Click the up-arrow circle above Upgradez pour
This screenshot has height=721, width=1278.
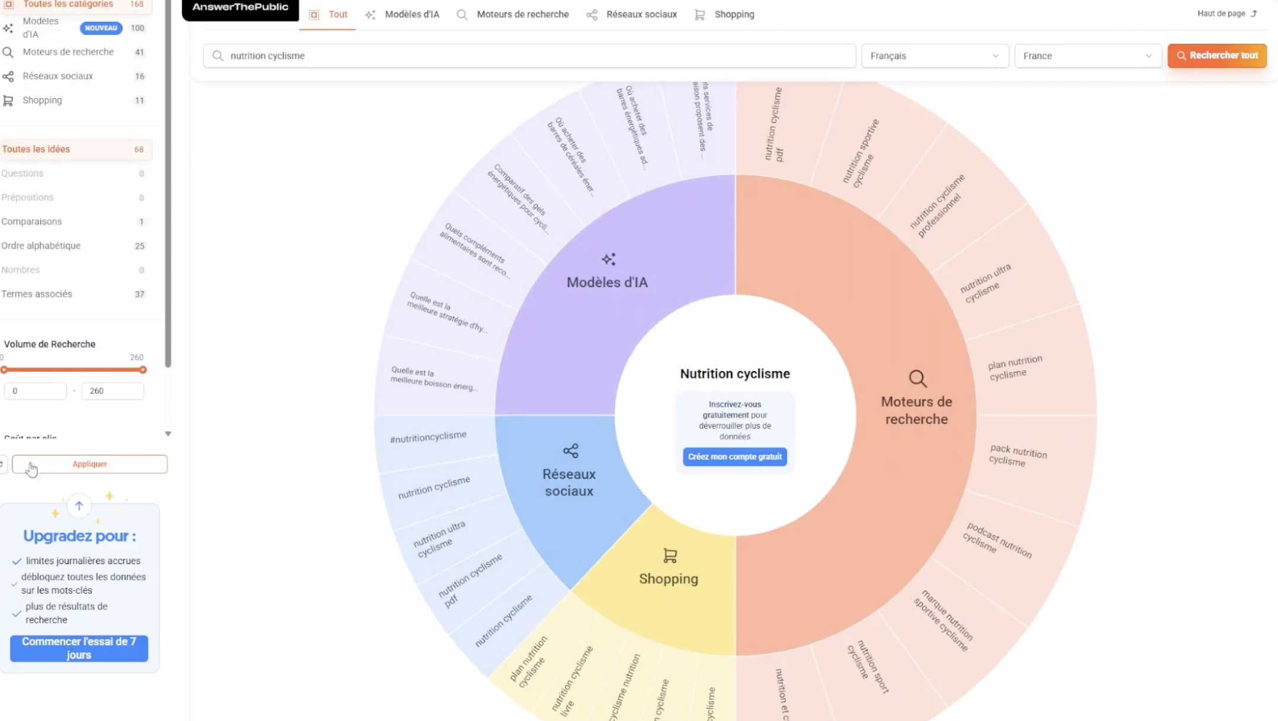pos(79,506)
